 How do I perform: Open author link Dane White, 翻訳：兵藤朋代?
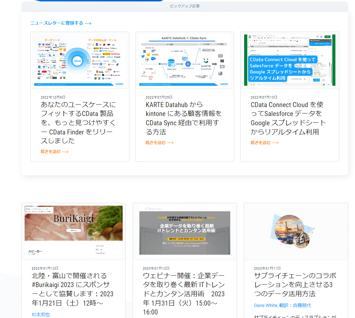coord(283,305)
